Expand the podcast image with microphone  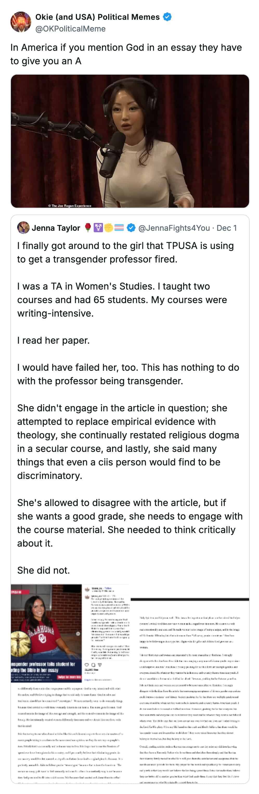pos(130,141)
